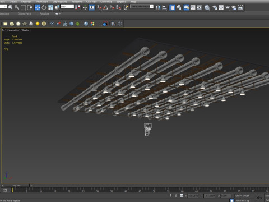Open the Customize menu

click(106, 2)
